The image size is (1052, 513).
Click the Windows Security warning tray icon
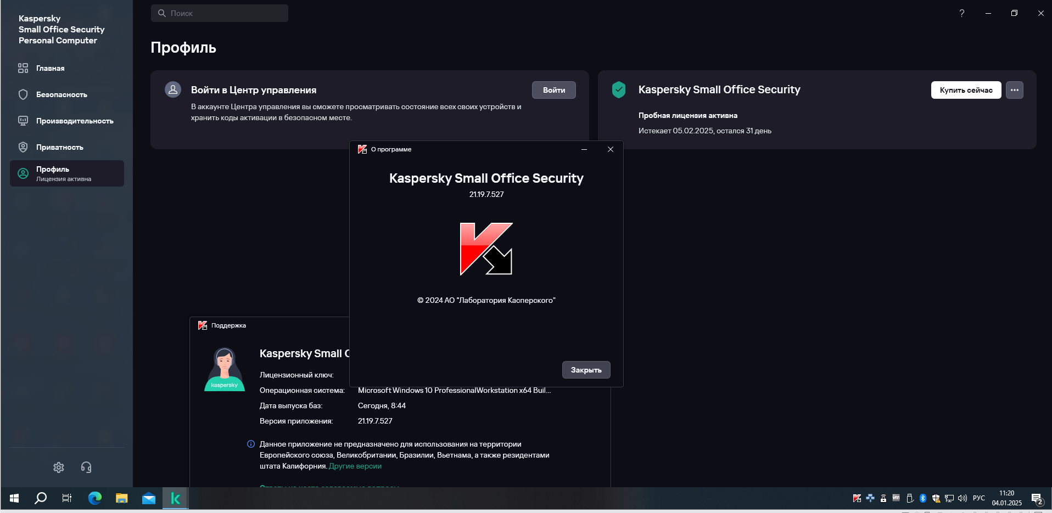point(936,498)
